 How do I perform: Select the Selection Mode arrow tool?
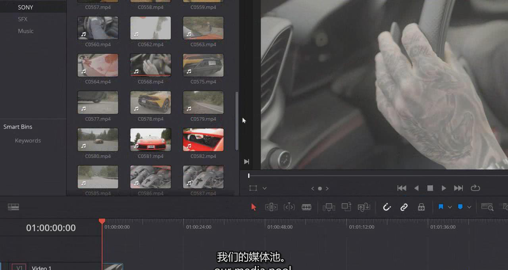254,207
